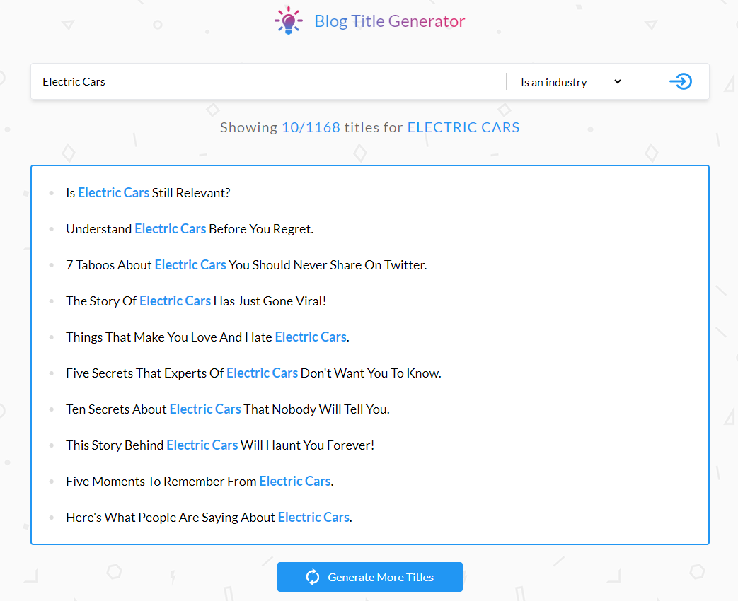Select "Understand Electric Cars Before You Regret" title

pyautogui.click(x=189, y=228)
